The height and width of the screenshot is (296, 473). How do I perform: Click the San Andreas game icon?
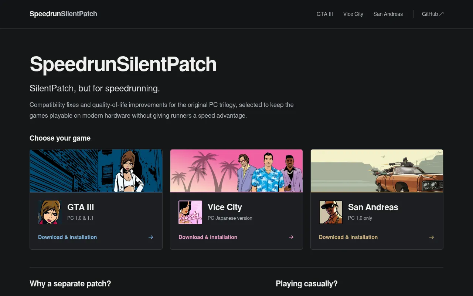point(331,212)
